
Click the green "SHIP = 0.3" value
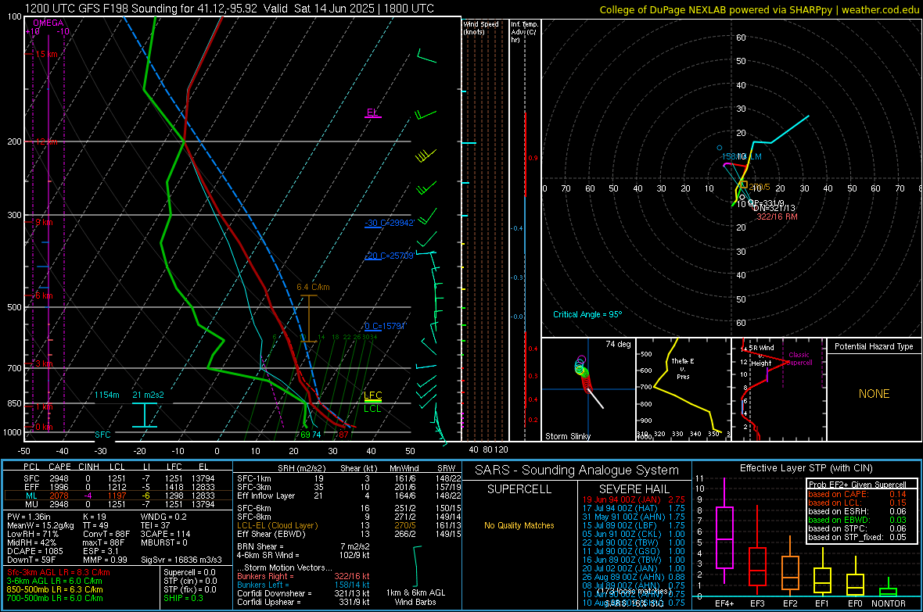coord(183,598)
